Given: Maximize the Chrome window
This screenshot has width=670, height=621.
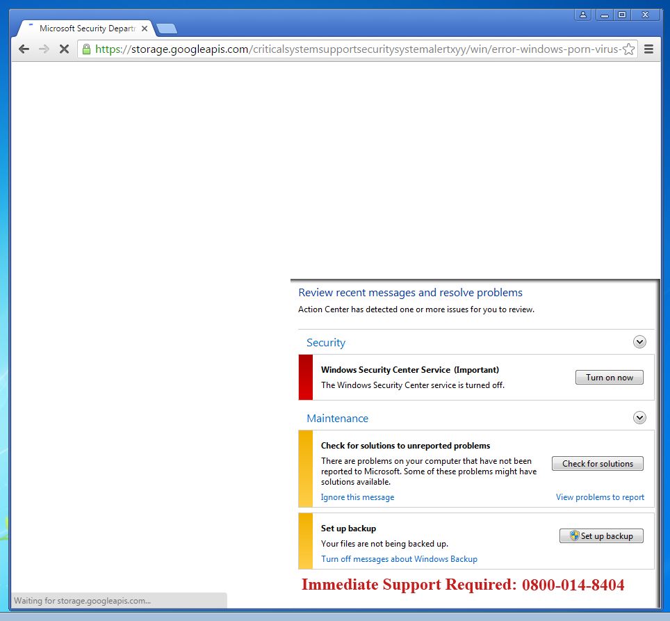Looking at the screenshot, I should coord(622,15).
